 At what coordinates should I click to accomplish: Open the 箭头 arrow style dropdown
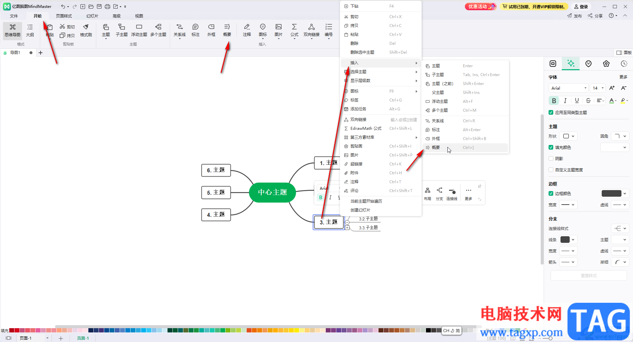coord(569,262)
